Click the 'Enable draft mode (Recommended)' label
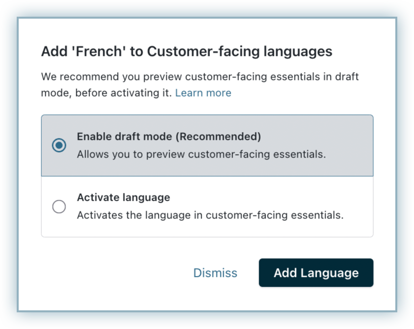The width and height of the screenshot is (414, 329). click(169, 137)
